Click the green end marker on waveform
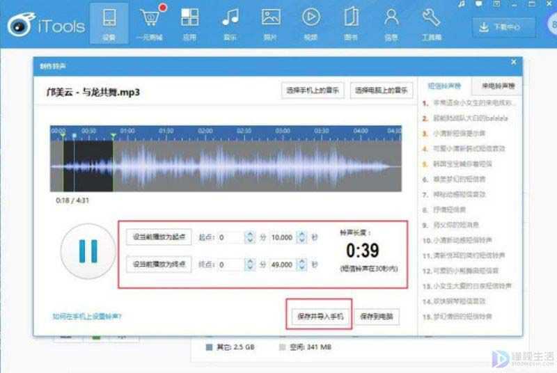Image resolution: width=557 pixels, height=373 pixels. (113, 136)
